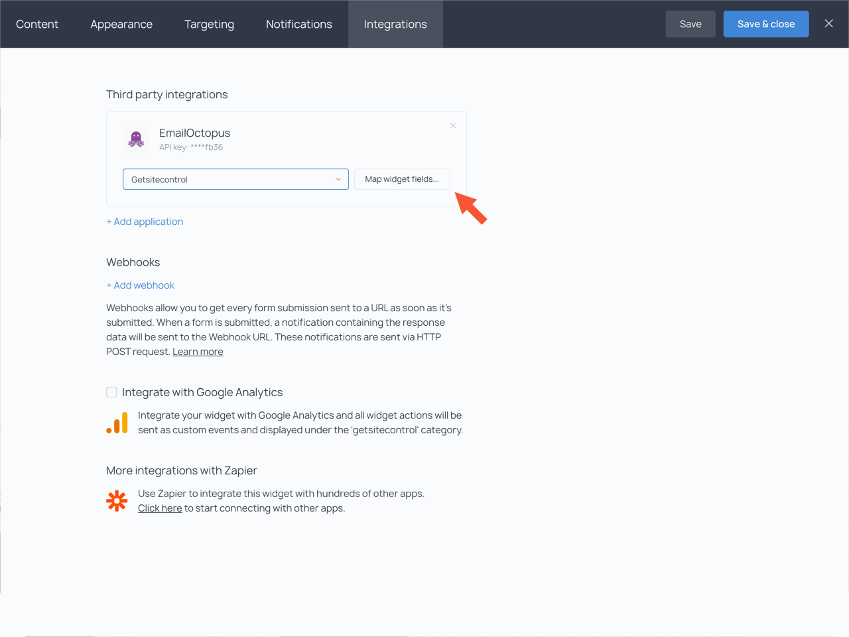Enable the Integrate with Google Analytics checkbox
Image resolution: width=849 pixels, height=637 pixels.
111,392
